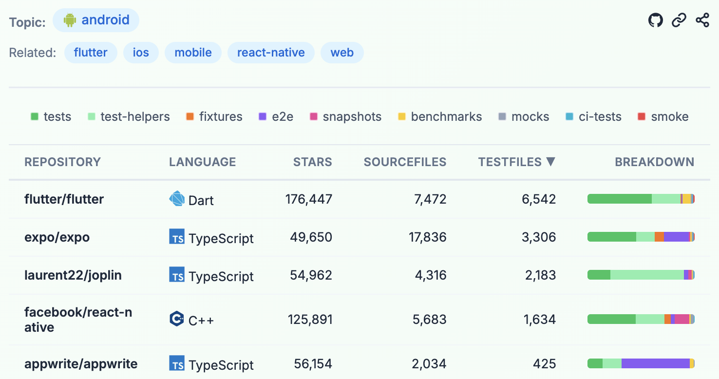Click the C++ language label

(x=201, y=321)
